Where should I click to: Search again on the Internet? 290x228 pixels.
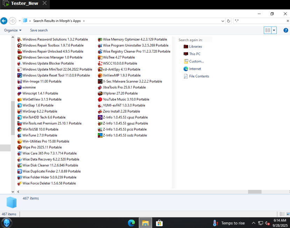pyautogui.click(x=192, y=69)
